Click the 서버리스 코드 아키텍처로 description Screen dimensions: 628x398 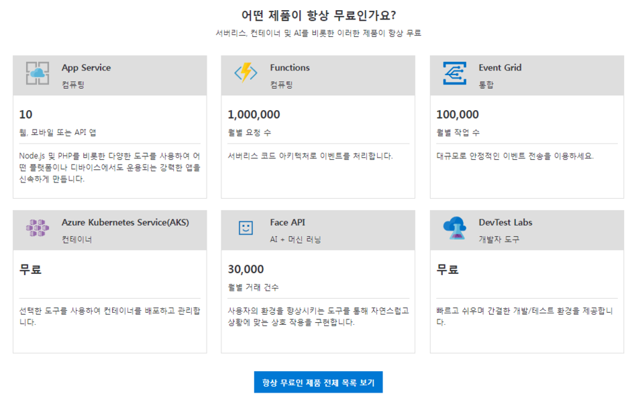click(311, 156)
